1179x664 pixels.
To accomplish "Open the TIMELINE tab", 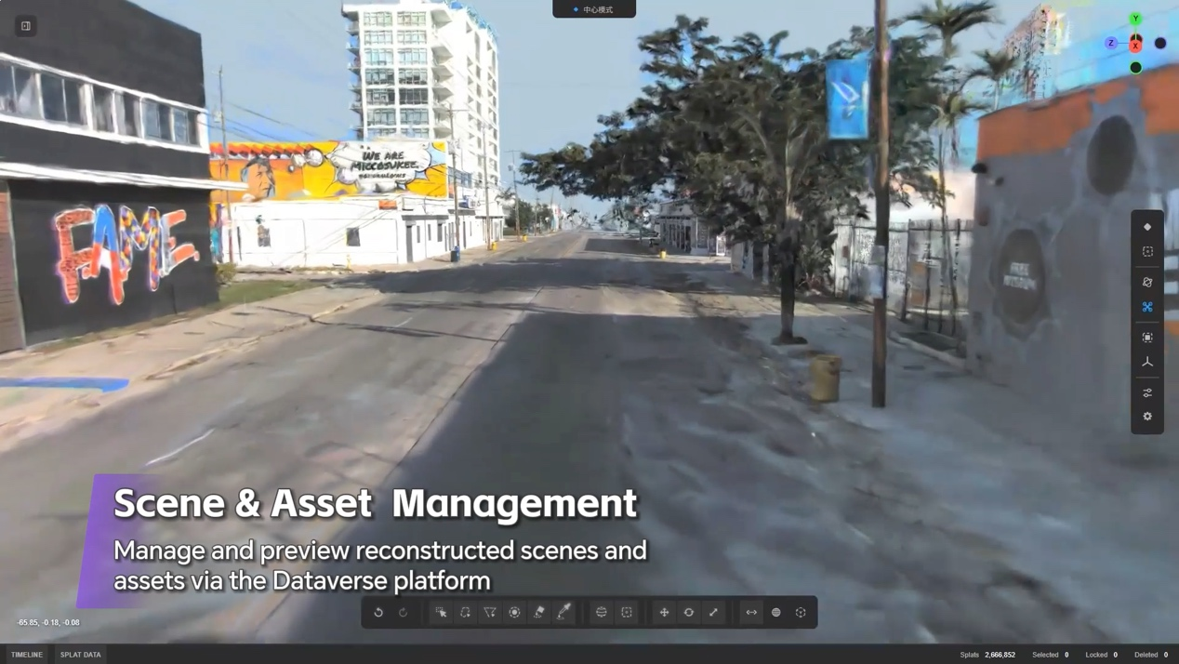I will 27,655.
